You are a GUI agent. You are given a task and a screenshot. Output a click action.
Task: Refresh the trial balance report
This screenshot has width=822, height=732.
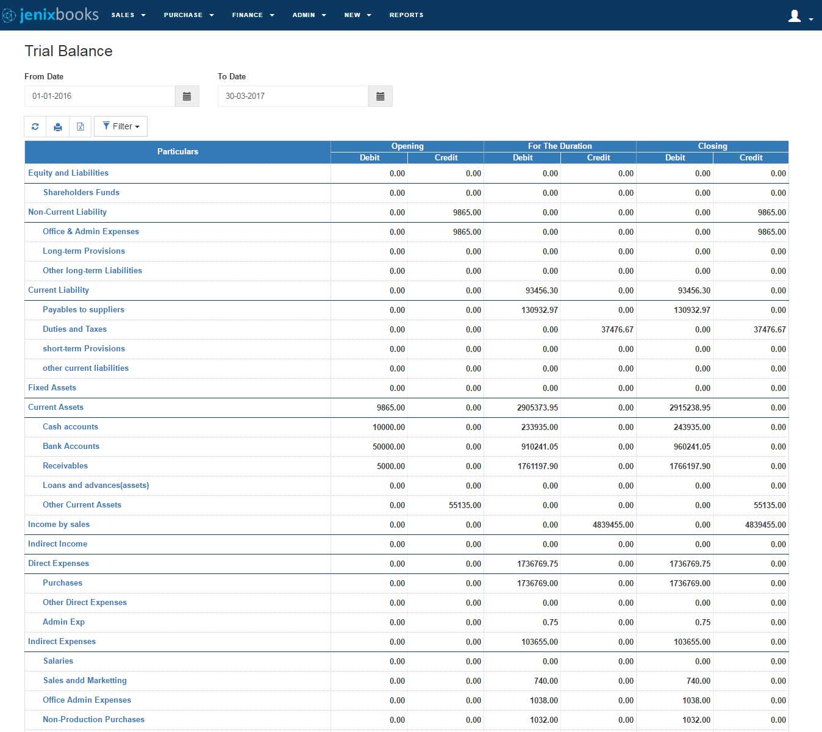point(35,126)
